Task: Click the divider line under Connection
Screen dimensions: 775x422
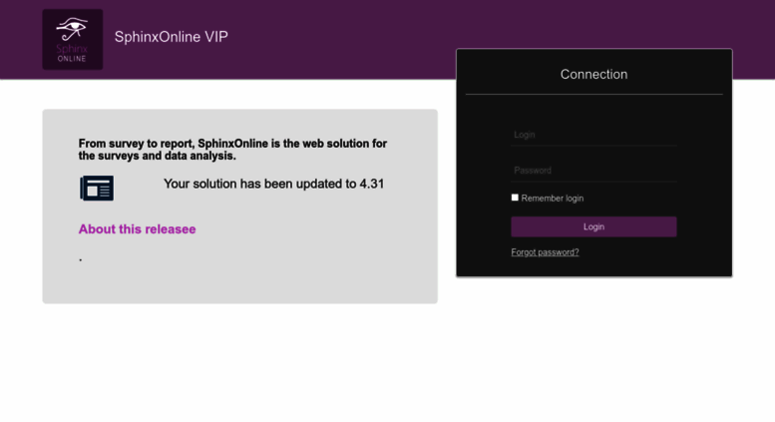Action: point(593,94)
